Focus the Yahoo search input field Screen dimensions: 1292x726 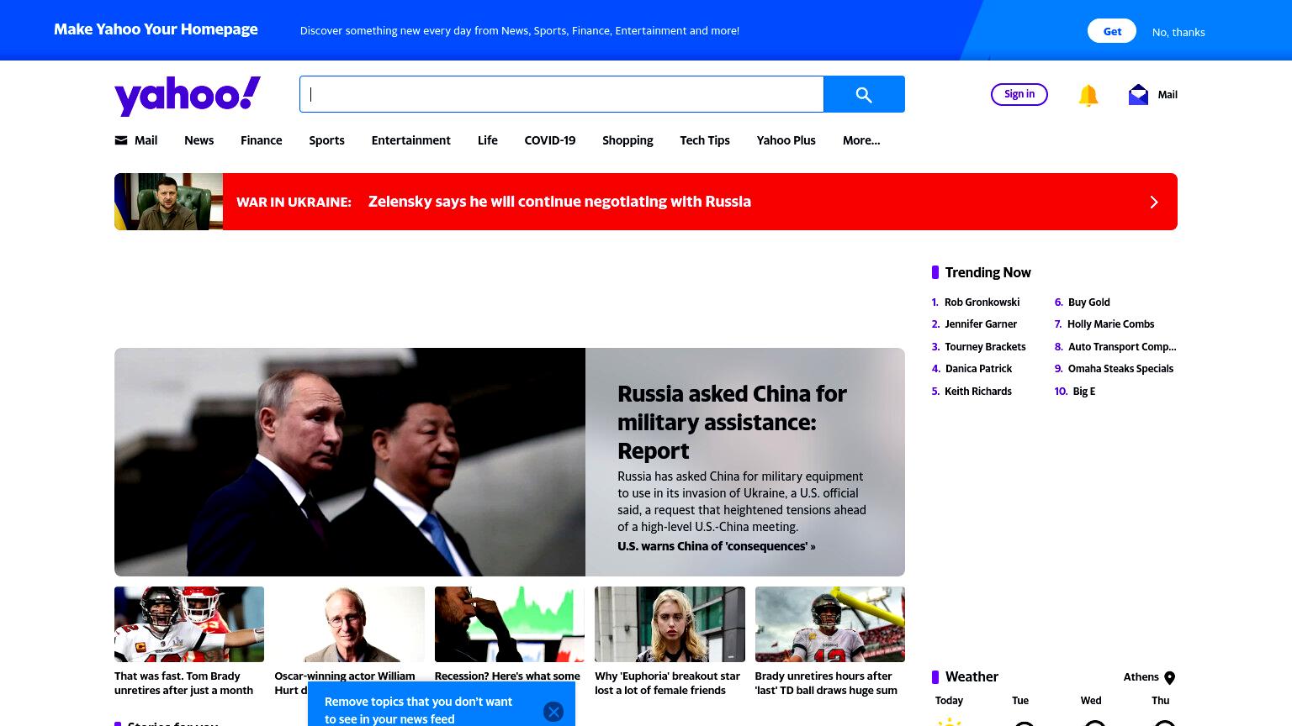point(562,94)
